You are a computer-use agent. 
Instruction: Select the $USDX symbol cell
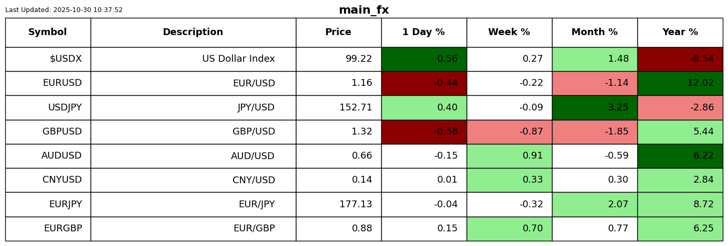click(x=48, y=59)
